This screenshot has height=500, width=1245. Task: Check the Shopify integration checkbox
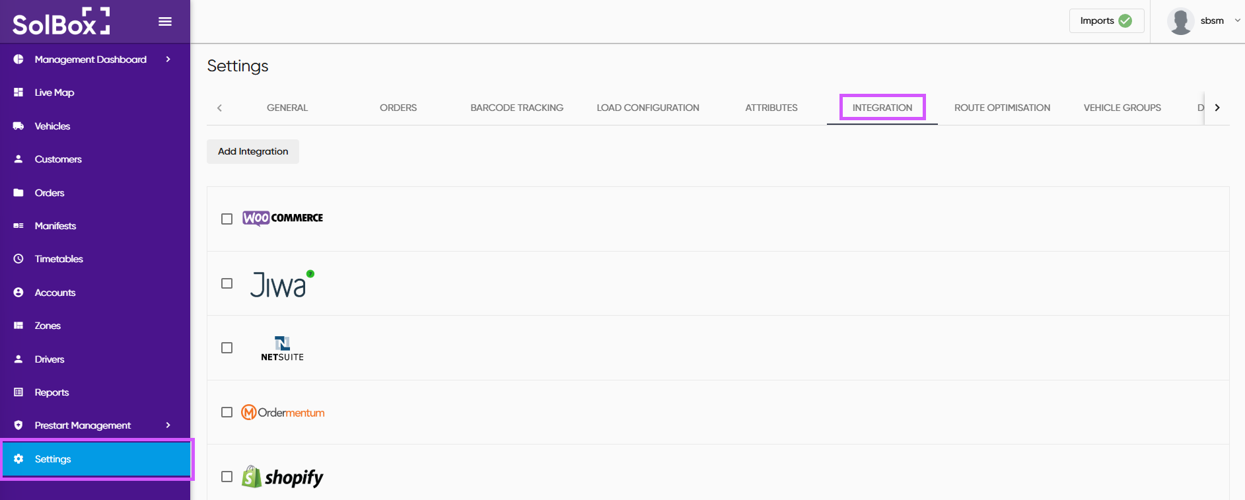pos(227,476)
